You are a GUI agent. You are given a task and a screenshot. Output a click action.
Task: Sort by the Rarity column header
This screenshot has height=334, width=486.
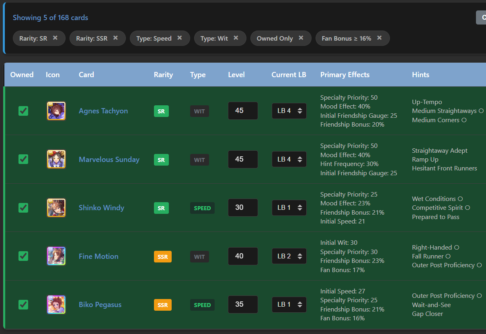163,74
